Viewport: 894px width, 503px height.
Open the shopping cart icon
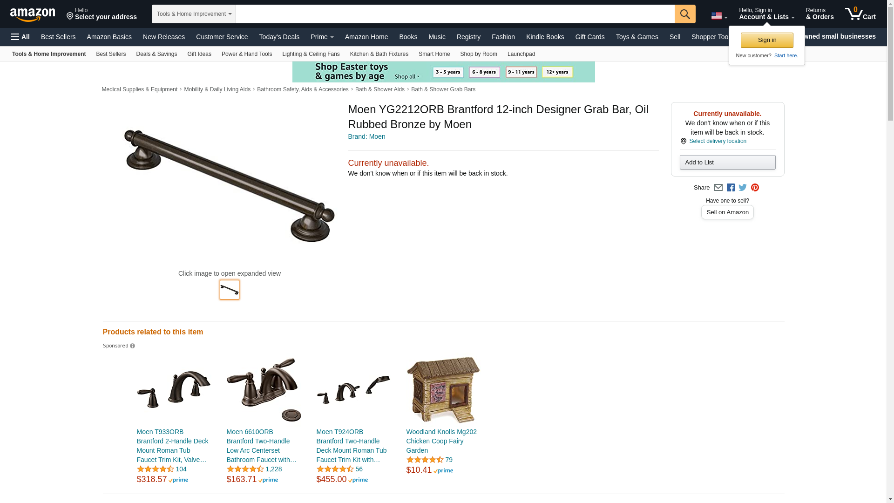[860, 14]
